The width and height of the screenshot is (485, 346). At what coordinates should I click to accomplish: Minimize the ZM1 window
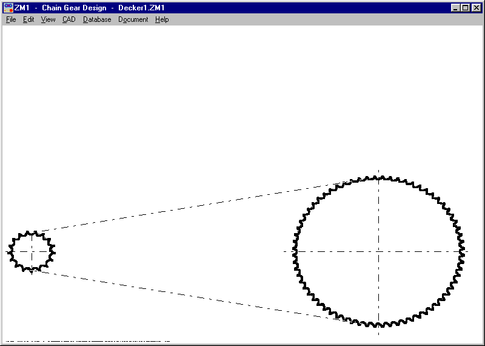(455, 7)
